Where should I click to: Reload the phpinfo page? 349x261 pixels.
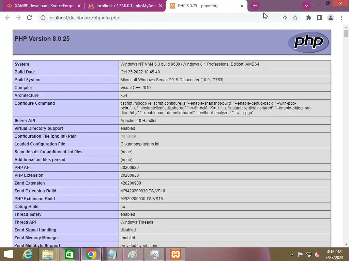[29, 18]
